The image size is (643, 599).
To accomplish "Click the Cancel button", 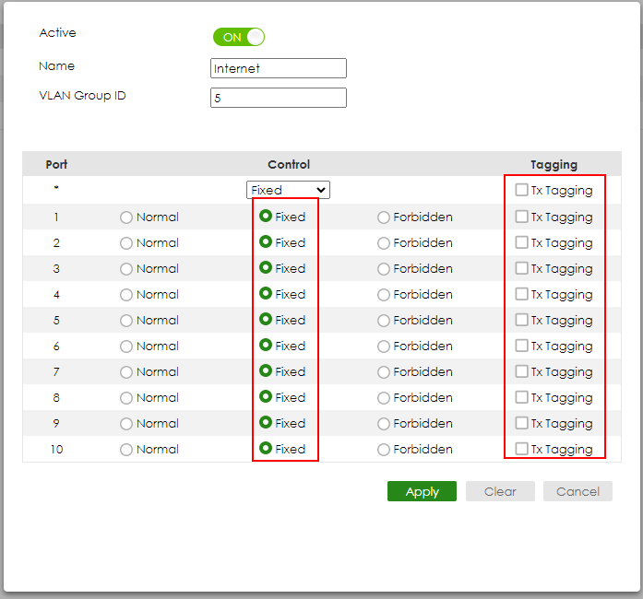I will (x=578, y=491).
